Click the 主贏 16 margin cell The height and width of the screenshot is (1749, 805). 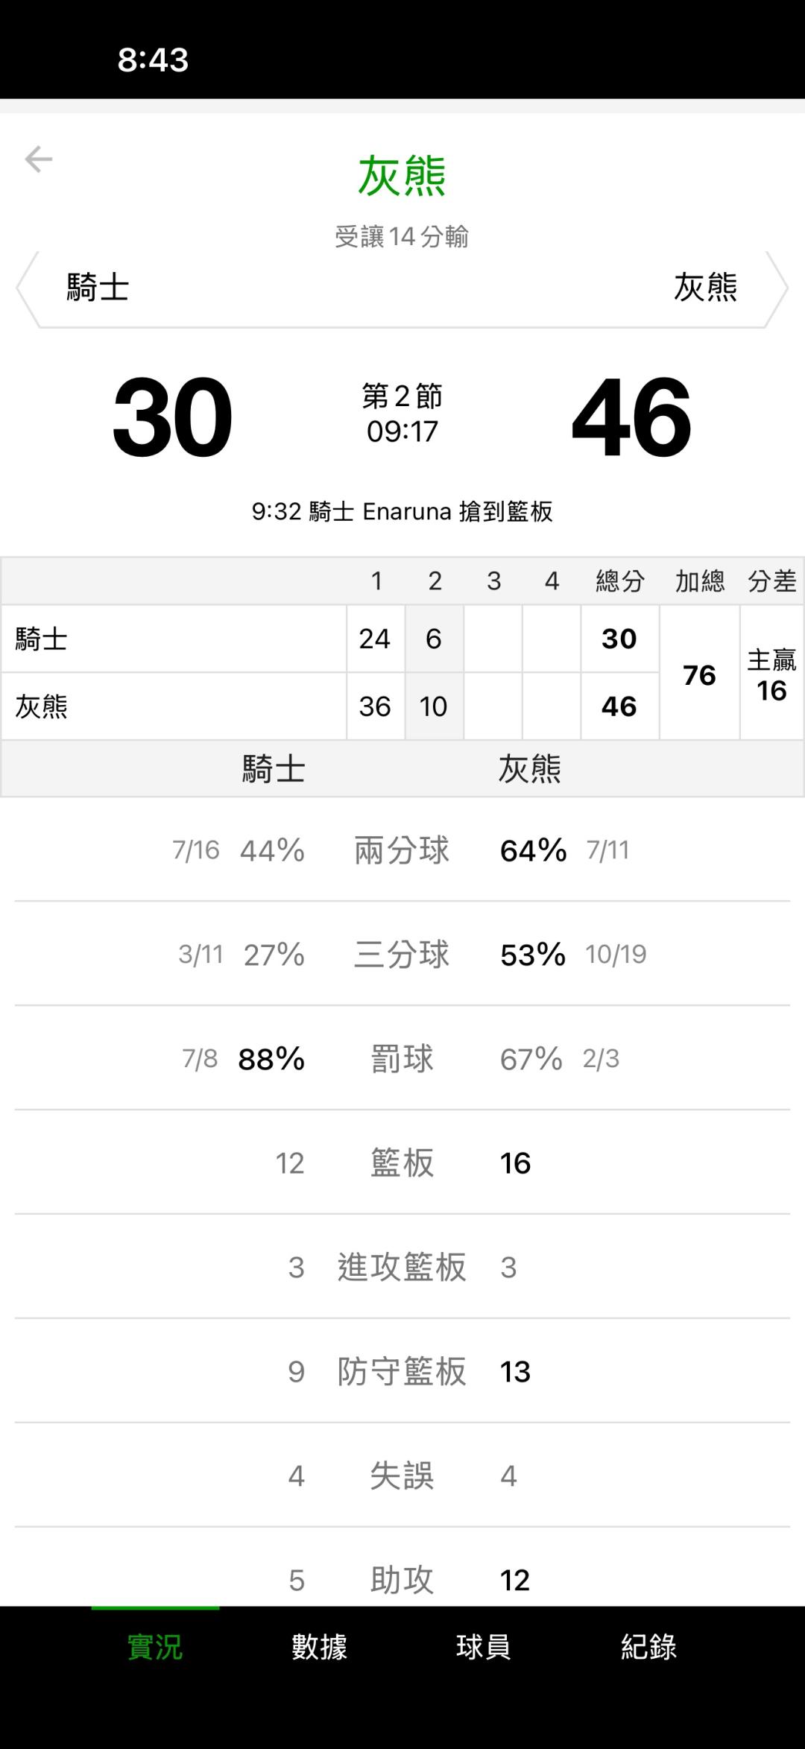tap(771, 675)
